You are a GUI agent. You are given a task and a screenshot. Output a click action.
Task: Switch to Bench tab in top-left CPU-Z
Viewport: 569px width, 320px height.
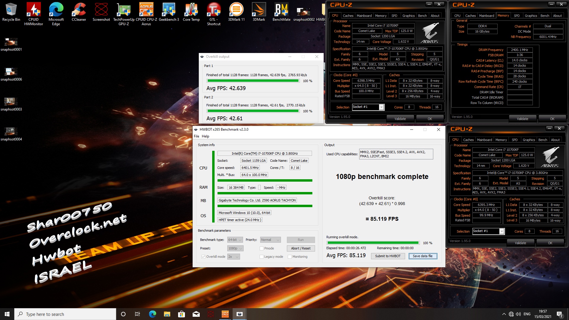(422, 16)
